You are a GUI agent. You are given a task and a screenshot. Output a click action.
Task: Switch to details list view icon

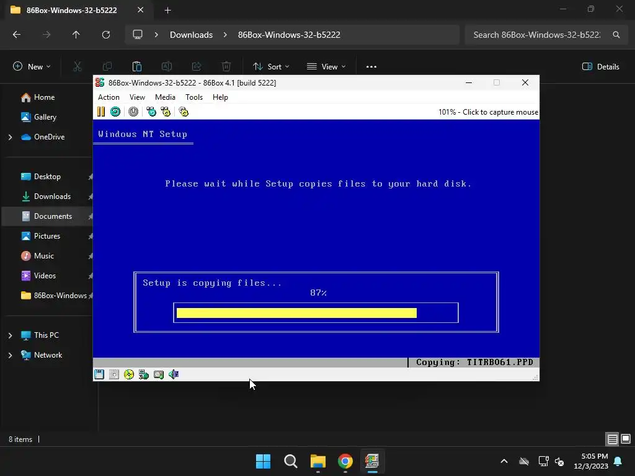(x=612, y=439)
